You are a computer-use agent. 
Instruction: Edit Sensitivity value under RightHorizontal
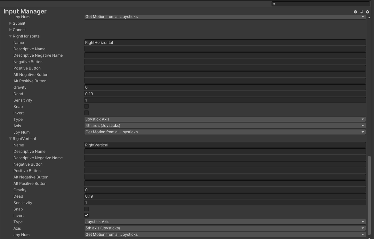coord(225,100)
